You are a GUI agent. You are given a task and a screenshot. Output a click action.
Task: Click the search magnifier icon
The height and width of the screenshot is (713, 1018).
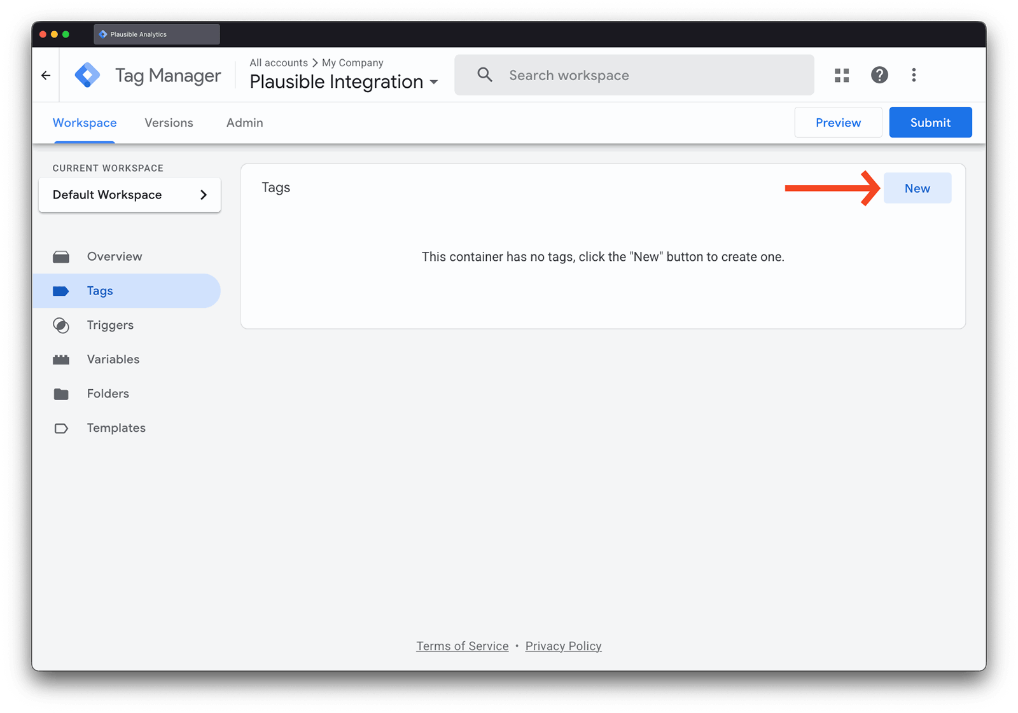point(485,75)
